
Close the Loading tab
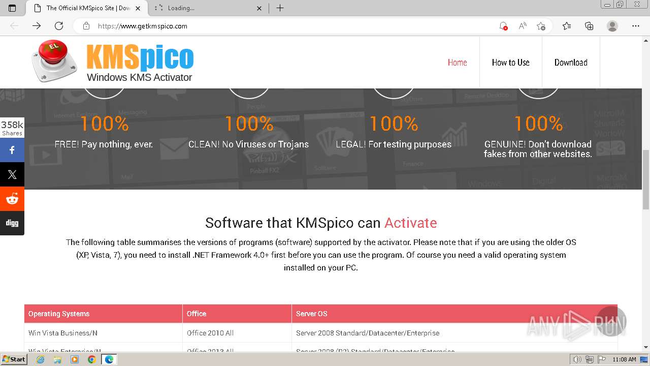click(259, 8)
